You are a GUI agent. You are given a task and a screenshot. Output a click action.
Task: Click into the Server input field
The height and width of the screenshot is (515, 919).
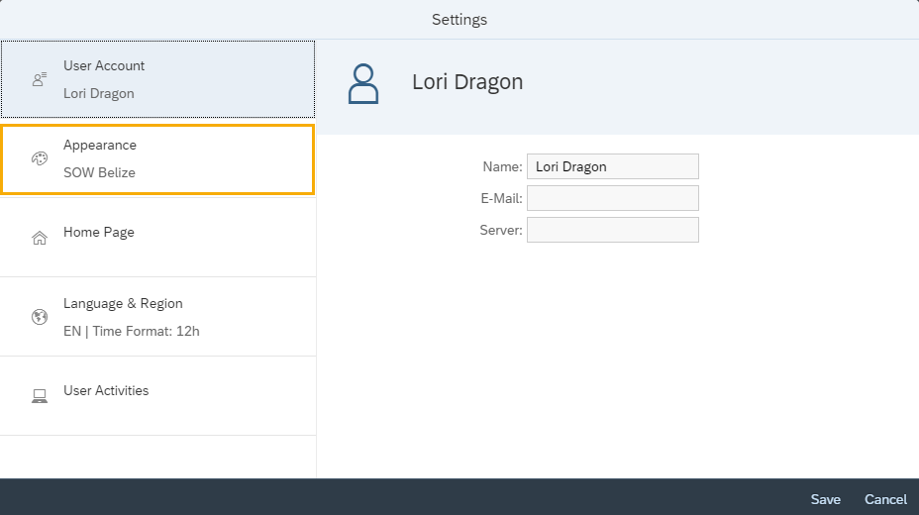click(x=612, y=230)
